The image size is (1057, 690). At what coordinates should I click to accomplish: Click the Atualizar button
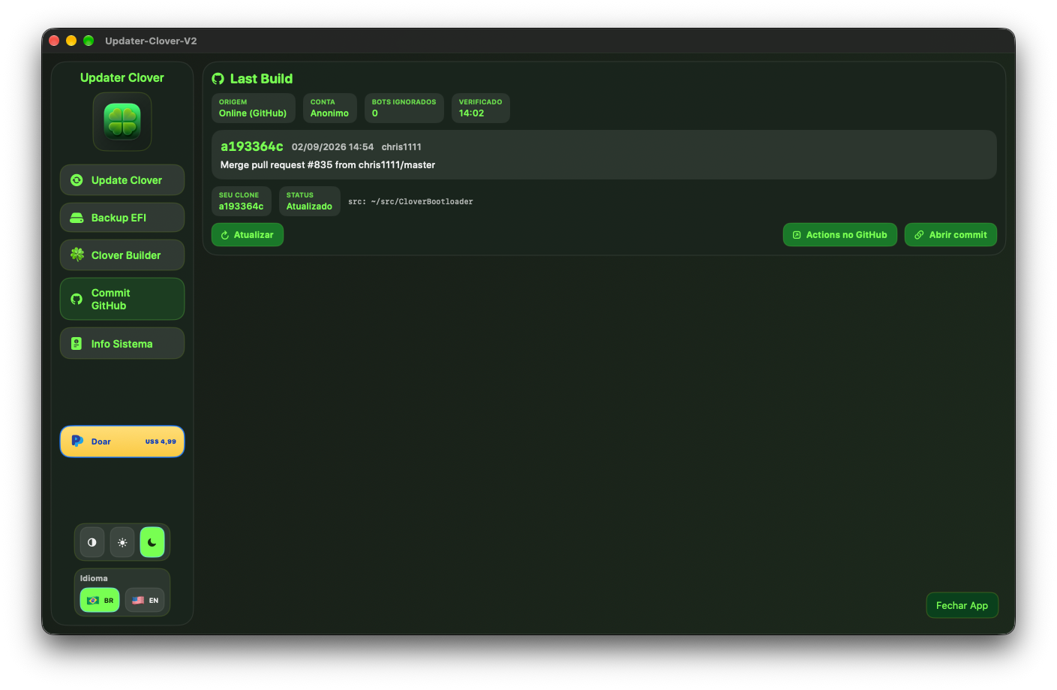pyautogui.click(x=248, y=235)
